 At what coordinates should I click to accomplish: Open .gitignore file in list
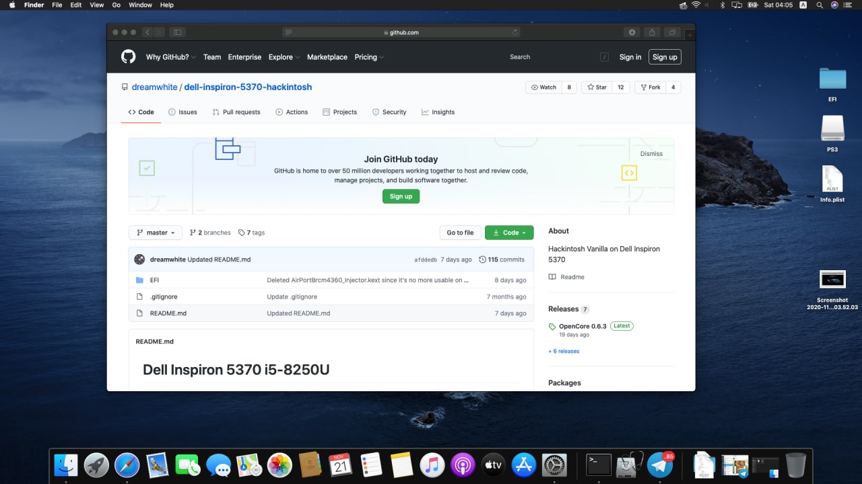coord(164,296)
